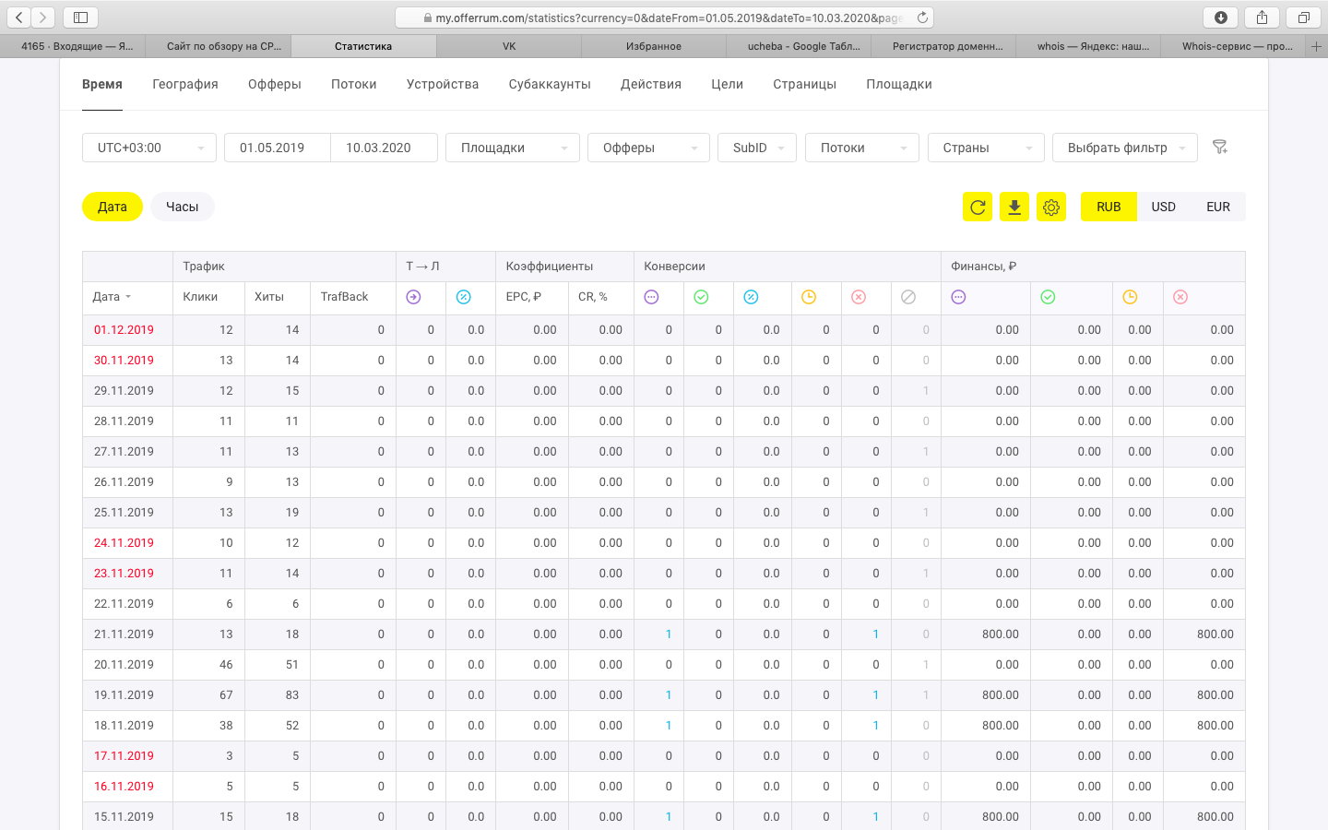Open the Субаккаунты tab
The height and width of the screenshot is (830, 1328).
pyautogui.click(x=550, y=84)
